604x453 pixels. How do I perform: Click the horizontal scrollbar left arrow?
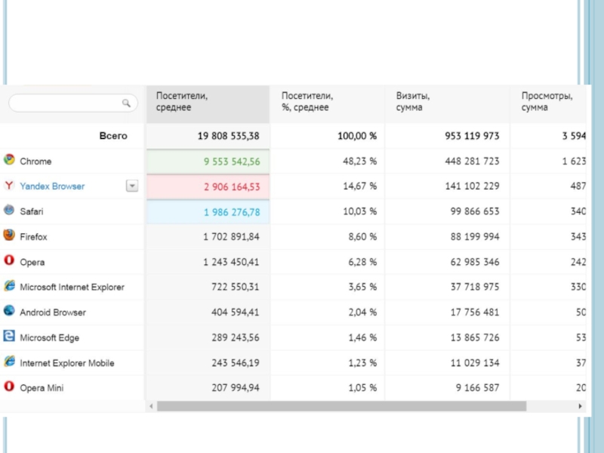click(151, 406)
